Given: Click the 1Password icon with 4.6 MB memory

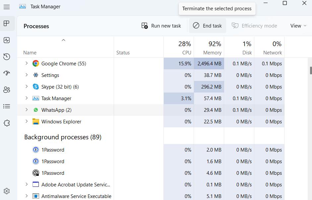Looking at the screenshot, I should coord(35,173).
